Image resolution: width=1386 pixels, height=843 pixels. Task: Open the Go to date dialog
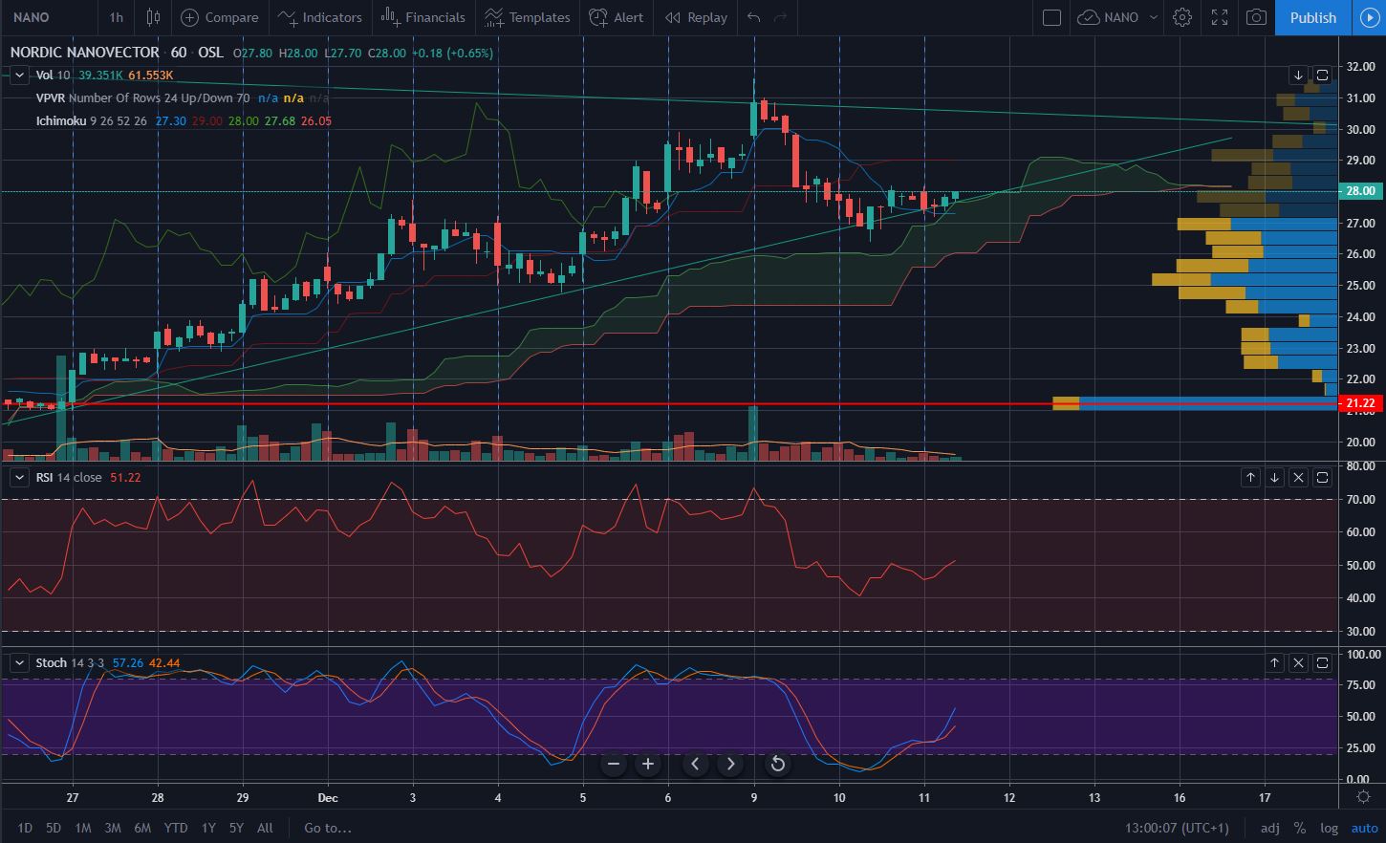[x=328, y=828]
